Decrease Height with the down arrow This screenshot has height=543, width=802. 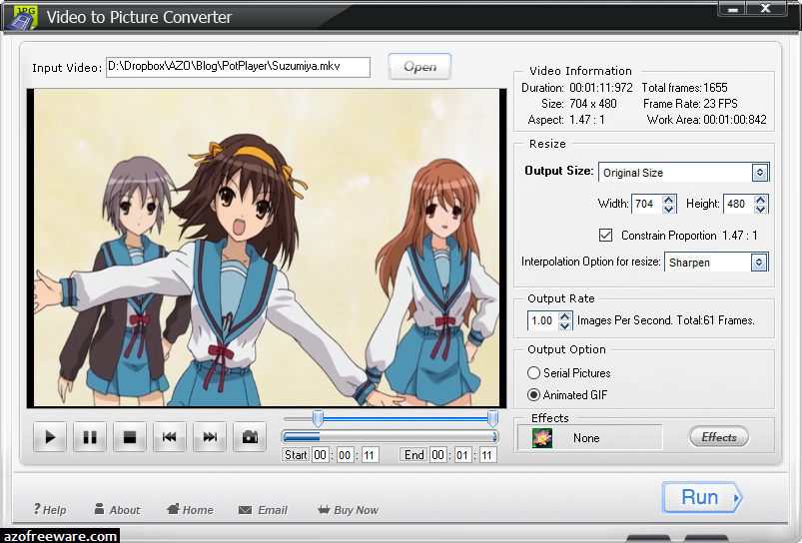(x=761, y=208)
